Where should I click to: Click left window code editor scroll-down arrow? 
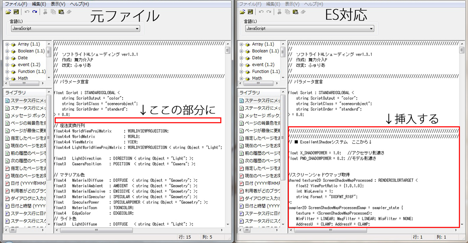coord(228,225)
